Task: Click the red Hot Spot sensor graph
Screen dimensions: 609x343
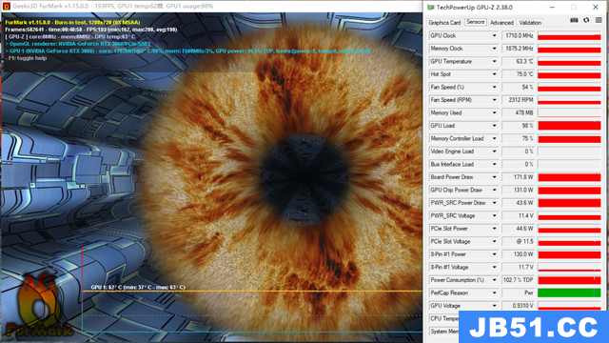Action: (569, 74)
